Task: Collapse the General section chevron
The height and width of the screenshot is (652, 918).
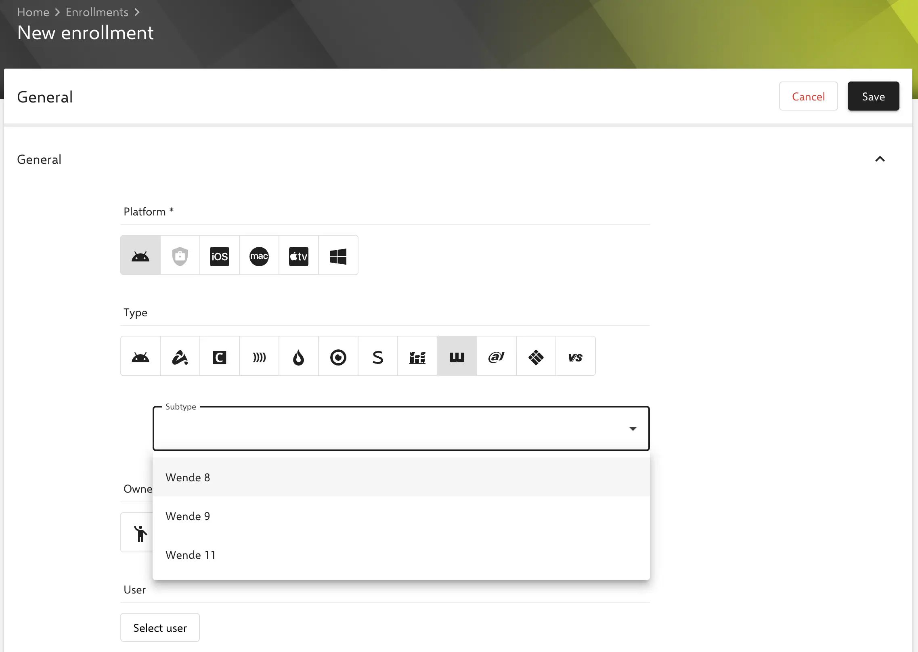Action: coord(880,159)
